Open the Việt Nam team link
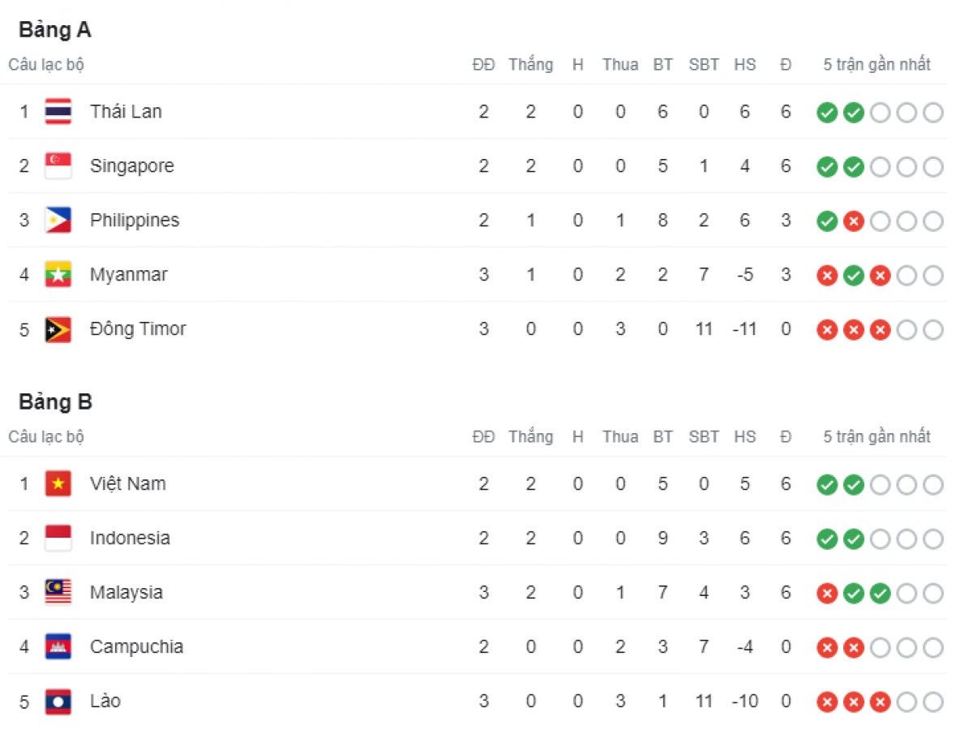The height and width of the screenshot is (751, 973). coord(128,484)
